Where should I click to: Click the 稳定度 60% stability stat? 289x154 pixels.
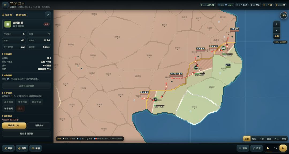tap(39, 47)
